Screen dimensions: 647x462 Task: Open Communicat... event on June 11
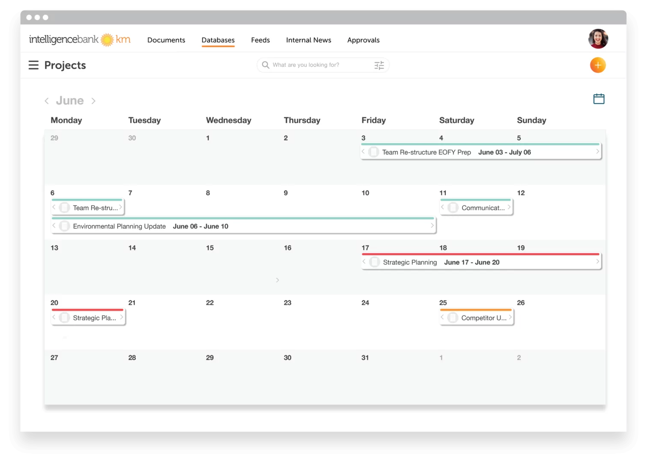476,207
